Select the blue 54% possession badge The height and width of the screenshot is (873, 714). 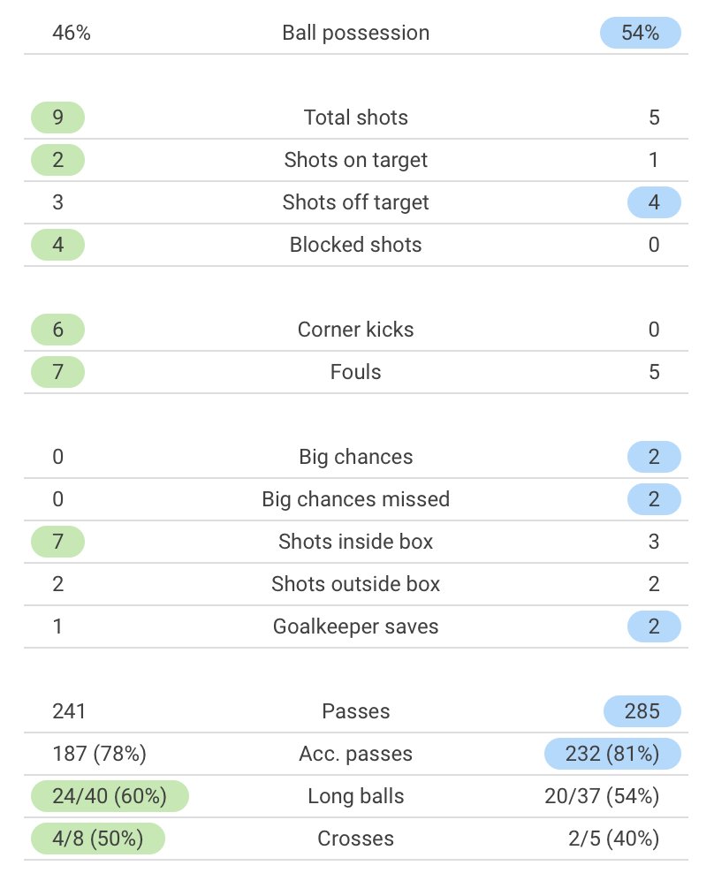(x=640, y=34)
